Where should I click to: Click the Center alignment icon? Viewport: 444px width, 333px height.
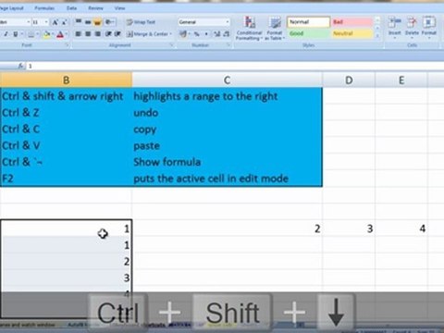[88, 33]
